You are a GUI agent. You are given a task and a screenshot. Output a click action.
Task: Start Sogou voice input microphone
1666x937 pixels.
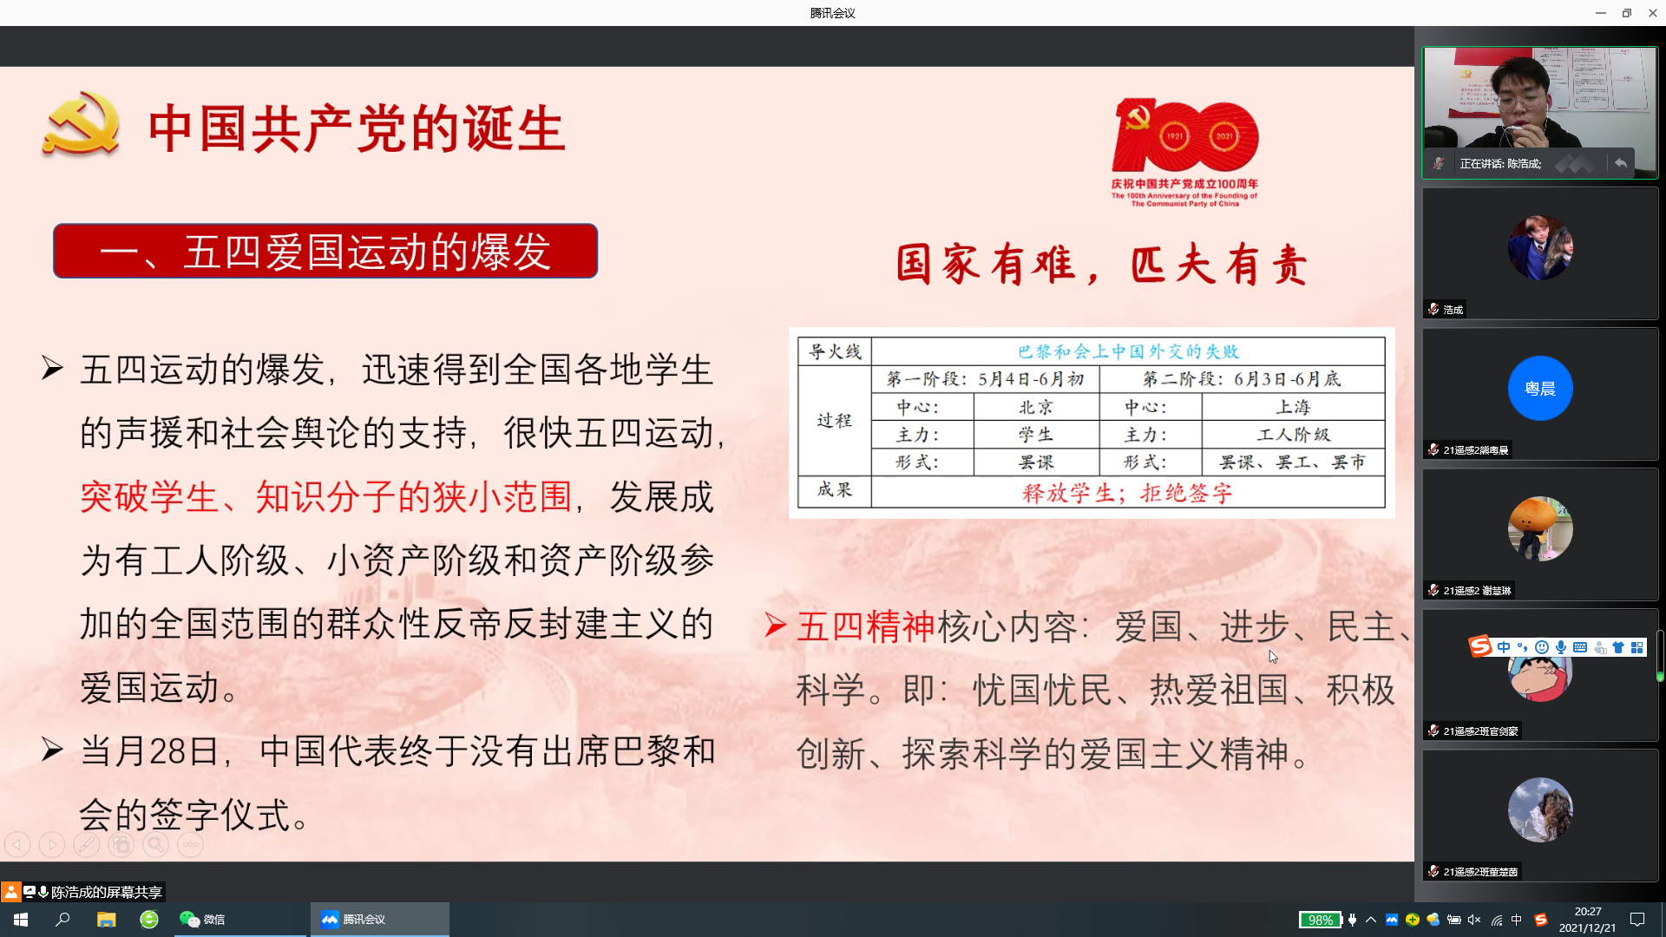click(1561, 647)
